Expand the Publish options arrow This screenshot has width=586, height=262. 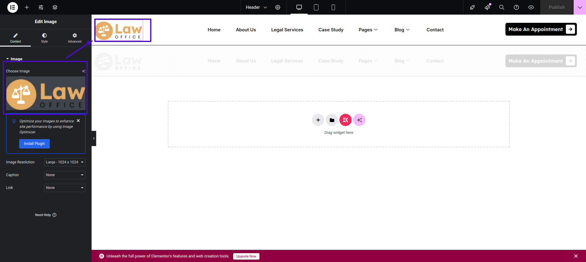tap(580, 7)
